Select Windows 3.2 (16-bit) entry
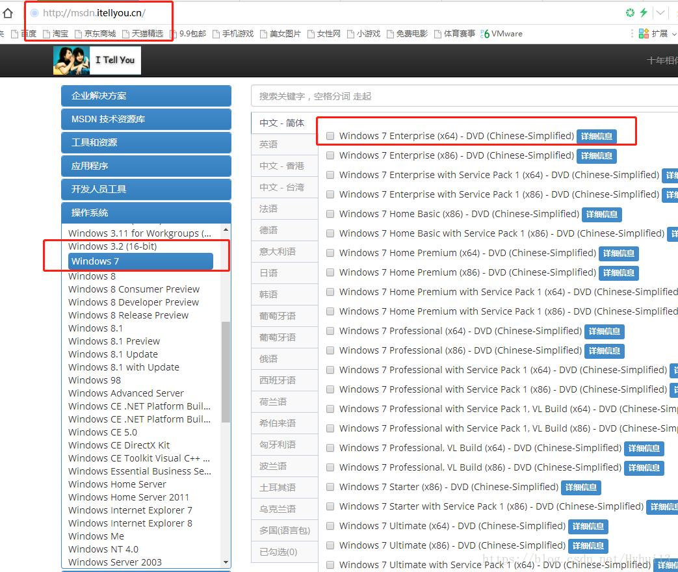Image resolution: width=678 pixels, height=572 pixels. click(112, 246)
